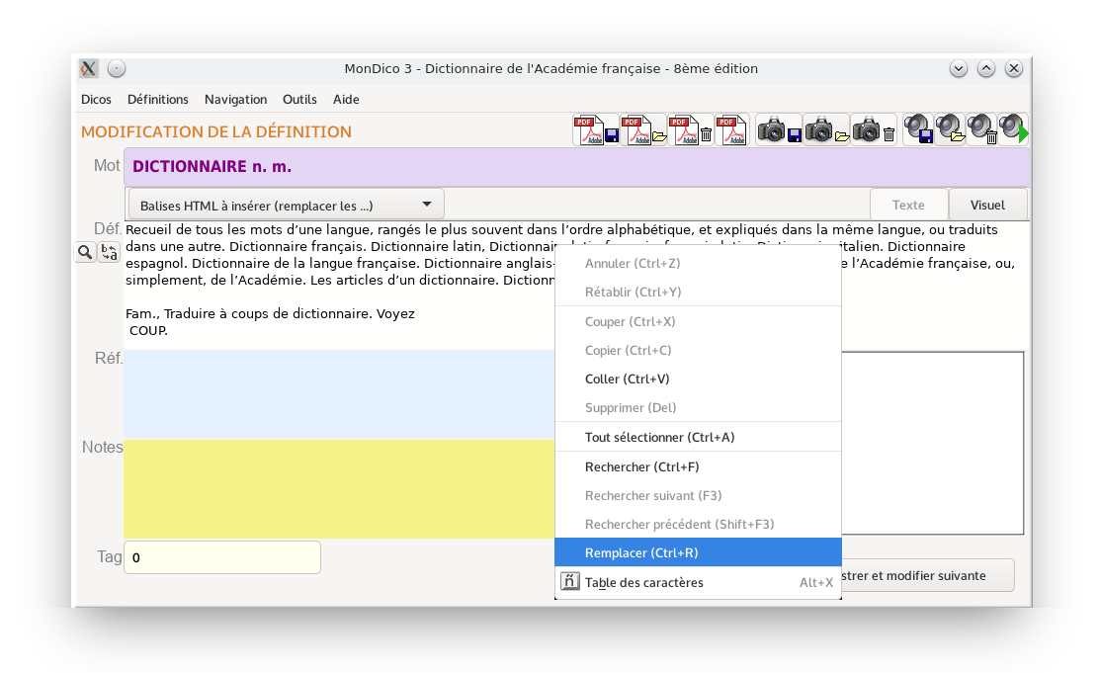Choose Copier (Ctrl+C) in context menu
The image size is (1100, 673).
tap(698, 350)
